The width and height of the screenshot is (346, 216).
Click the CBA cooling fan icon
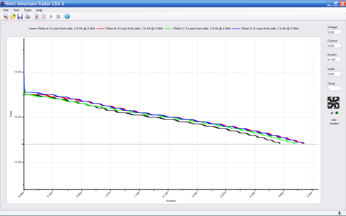333,102
